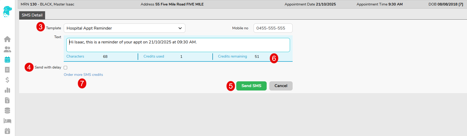Open the Hospital Appt Reminder template list
This screenshot has width=467, height=136.
[121, 28]
